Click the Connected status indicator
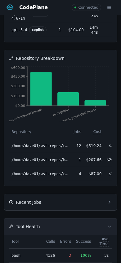This screenshot has height=263, width=121. point(86,7)
